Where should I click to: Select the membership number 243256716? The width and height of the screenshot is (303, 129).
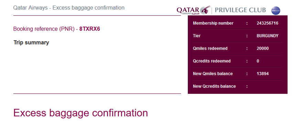(268, 23)
